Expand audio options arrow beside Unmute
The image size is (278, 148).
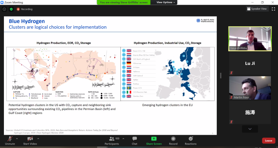click(x=17, y=139)
